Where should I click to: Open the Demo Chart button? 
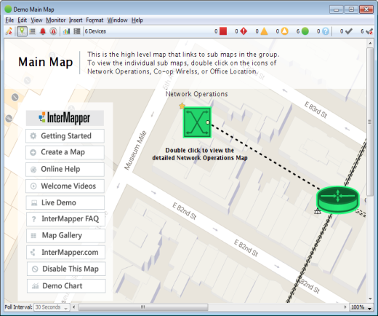pos(66,286)
